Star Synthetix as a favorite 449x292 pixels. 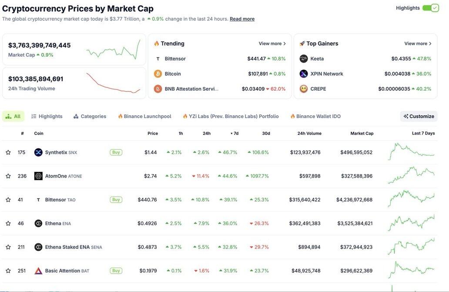pyautogui.click(x=8, y=152)
